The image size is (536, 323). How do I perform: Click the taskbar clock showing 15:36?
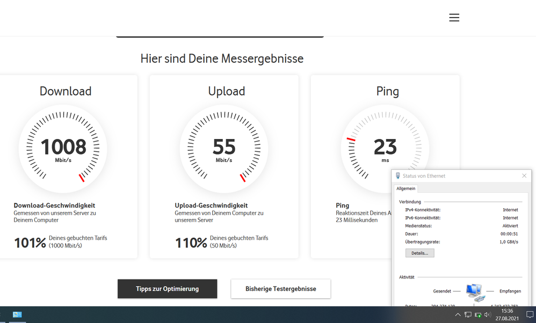click(507, 311)
